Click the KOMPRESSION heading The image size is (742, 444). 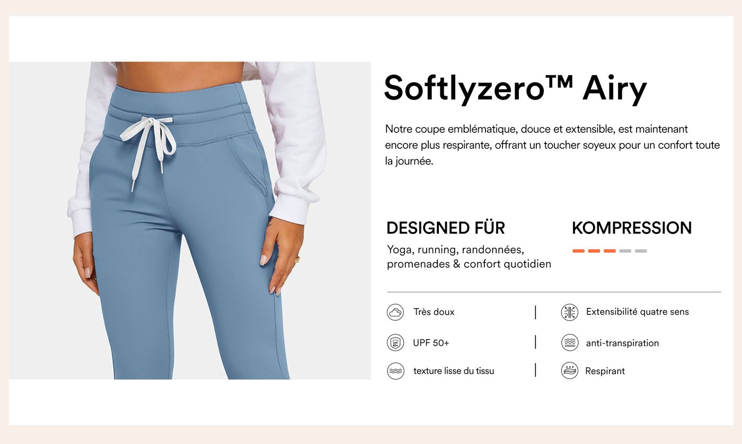click(632, 228)
